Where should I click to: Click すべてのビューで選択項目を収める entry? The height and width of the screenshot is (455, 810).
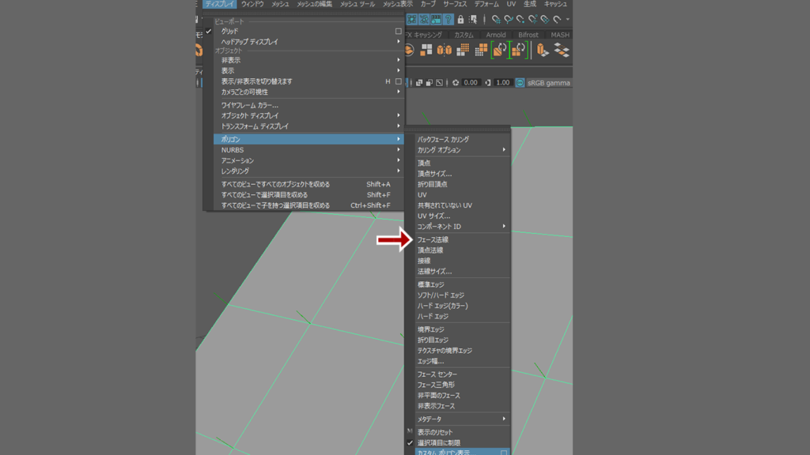308,195
